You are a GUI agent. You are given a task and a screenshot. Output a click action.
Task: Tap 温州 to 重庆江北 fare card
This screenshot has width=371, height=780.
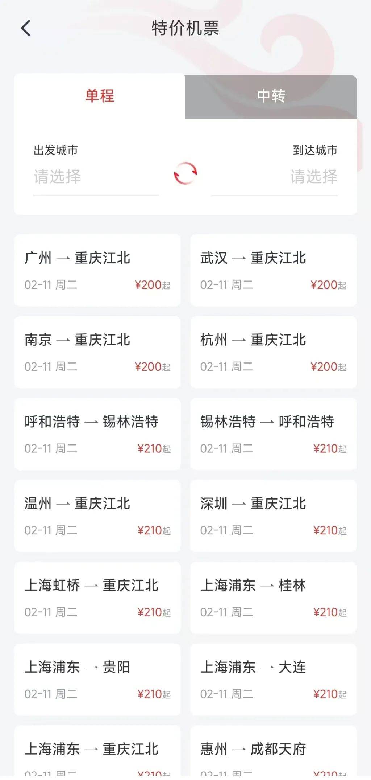pyautogui.click(x=97, y=516)
